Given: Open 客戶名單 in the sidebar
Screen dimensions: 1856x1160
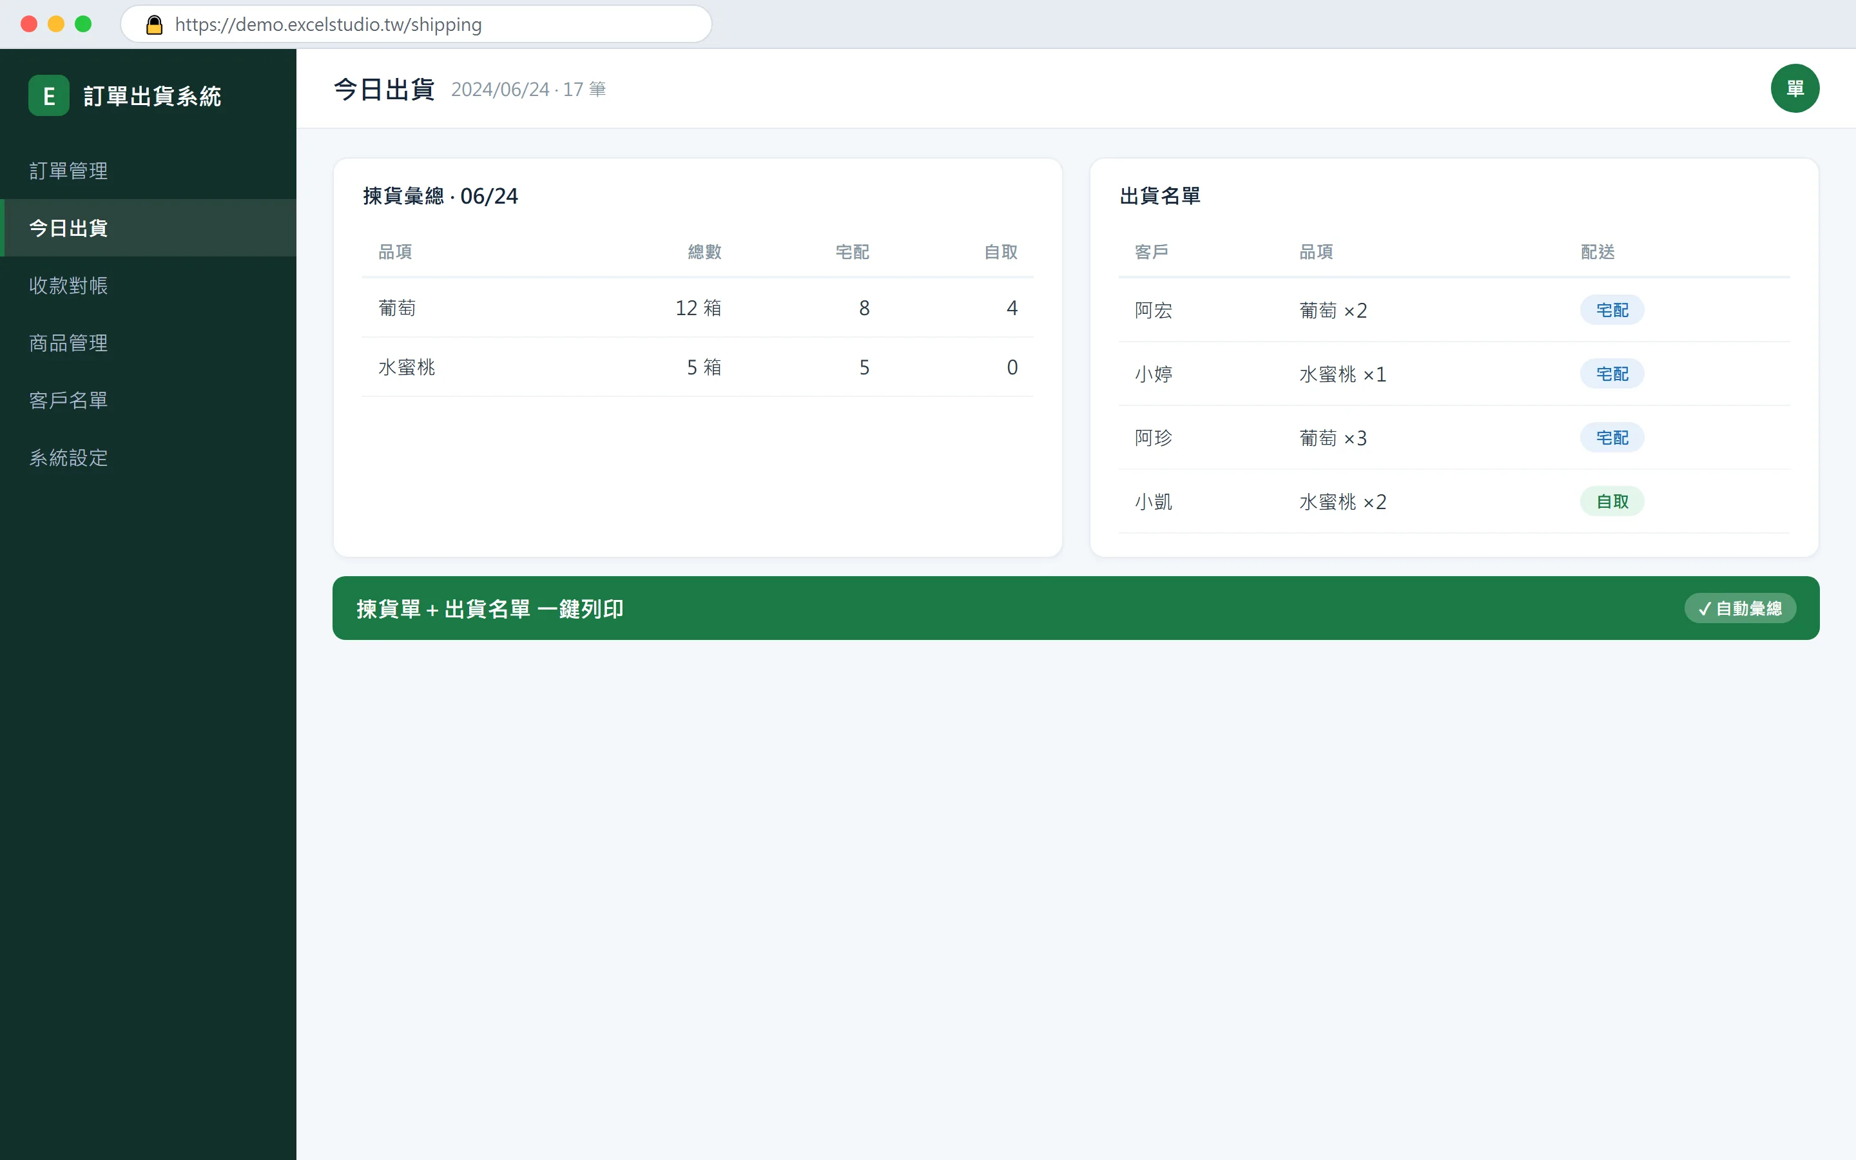Looking at the screenshot, I should point(148,400).
